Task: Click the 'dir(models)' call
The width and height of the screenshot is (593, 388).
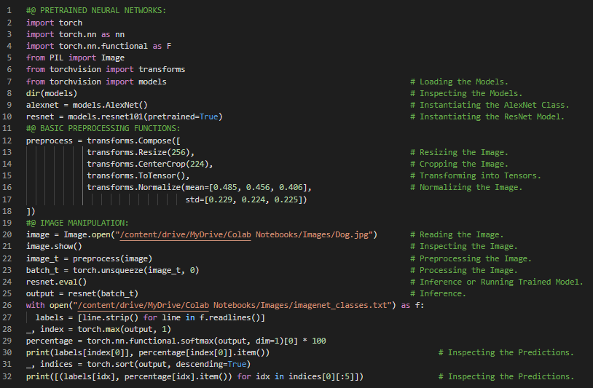Action: coord(52,93)
